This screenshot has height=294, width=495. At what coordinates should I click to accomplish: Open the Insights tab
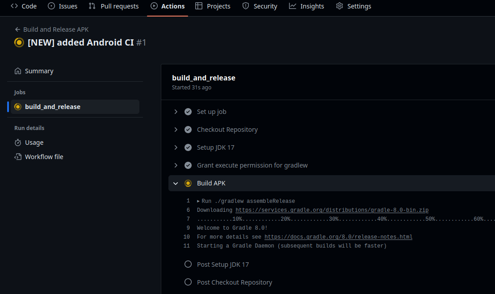[x=306, y=6]
